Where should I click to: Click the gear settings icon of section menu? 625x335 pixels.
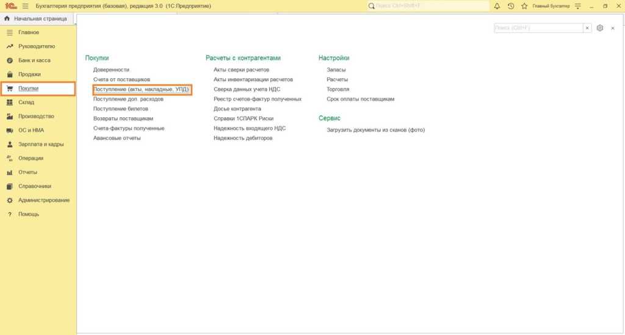pyautogui.click(x=600, y=28)
